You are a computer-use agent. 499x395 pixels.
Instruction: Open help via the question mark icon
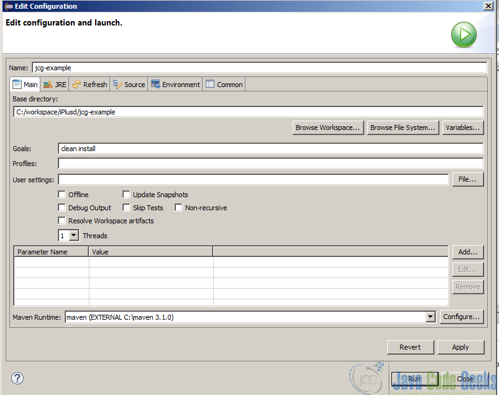[x=17, y=378]
